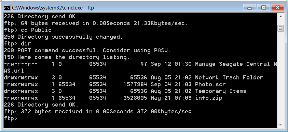Close the cmd.exe ftp window
288x132 pixels.
[277, 8]
